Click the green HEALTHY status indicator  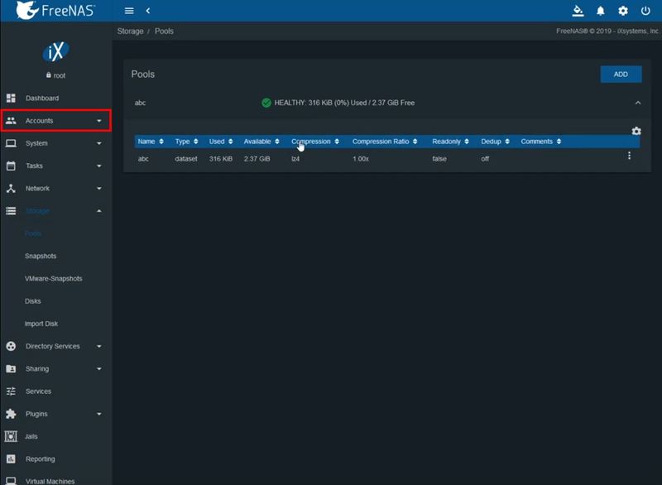(x=266, y=103)
